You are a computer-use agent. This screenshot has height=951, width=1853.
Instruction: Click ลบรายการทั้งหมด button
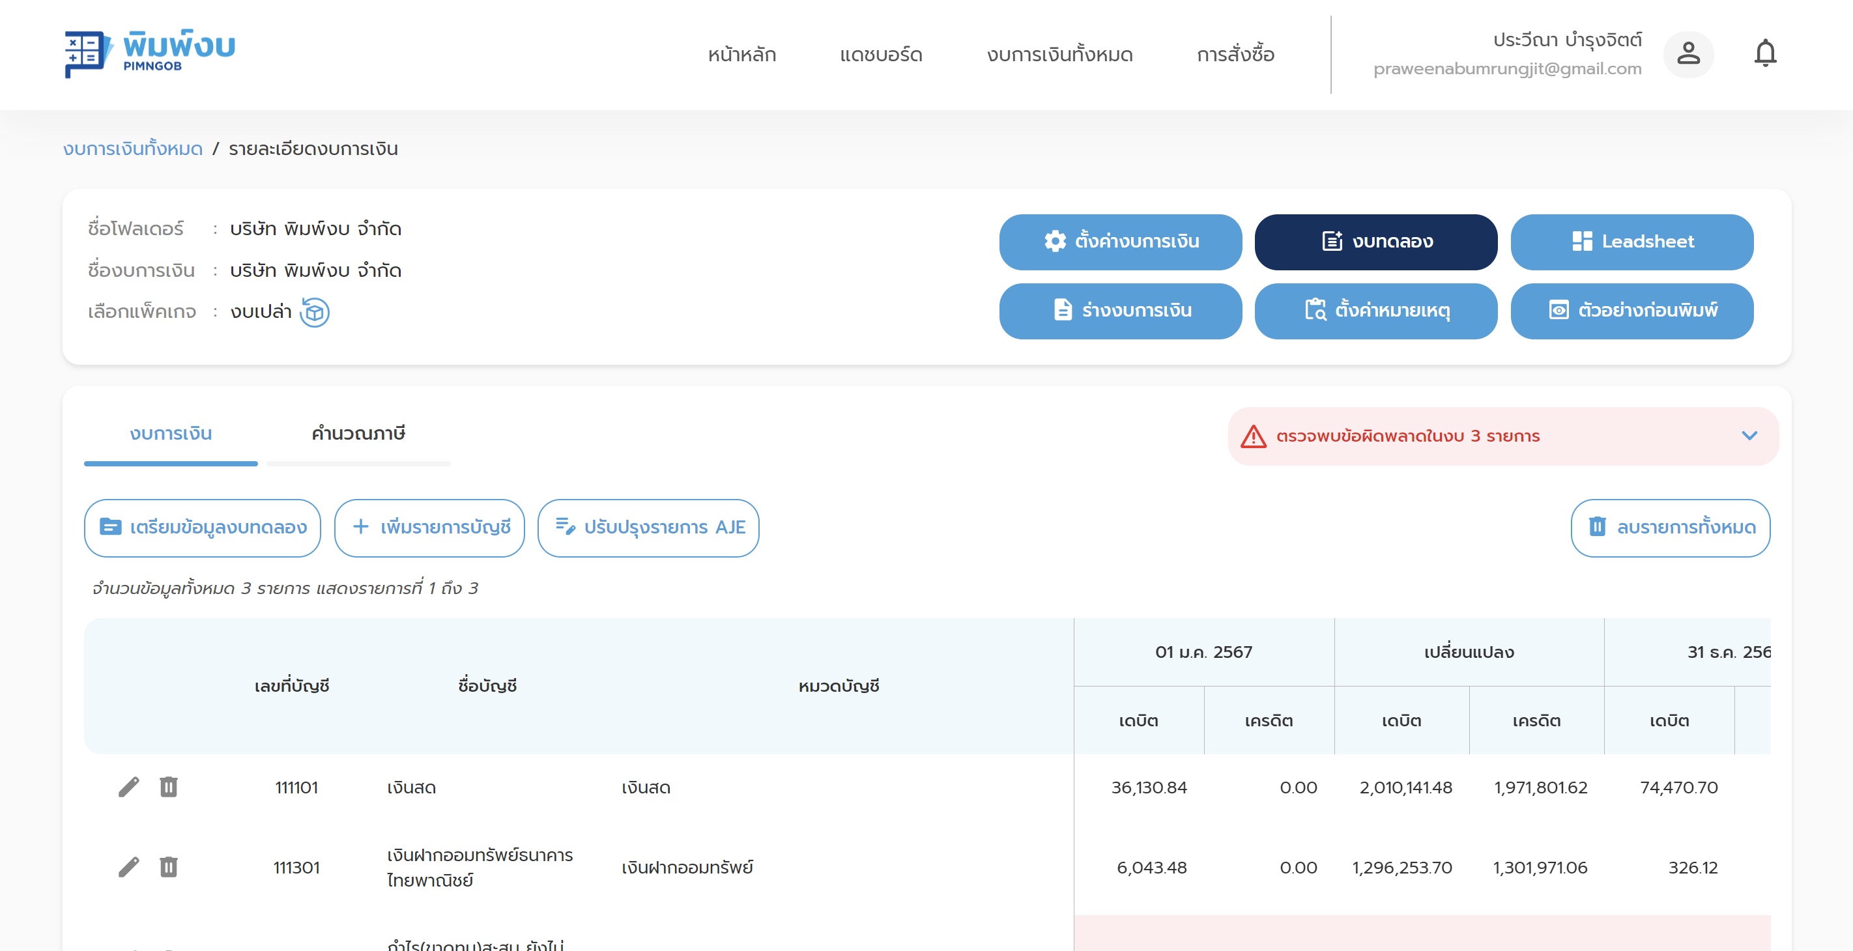coord(1669,528)
